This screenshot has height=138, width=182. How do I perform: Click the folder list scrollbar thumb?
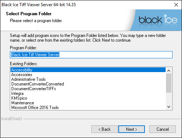click(x=169, y=83)
